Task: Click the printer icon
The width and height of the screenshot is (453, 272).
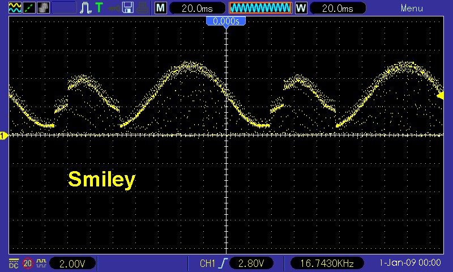Action: (144, 8)
